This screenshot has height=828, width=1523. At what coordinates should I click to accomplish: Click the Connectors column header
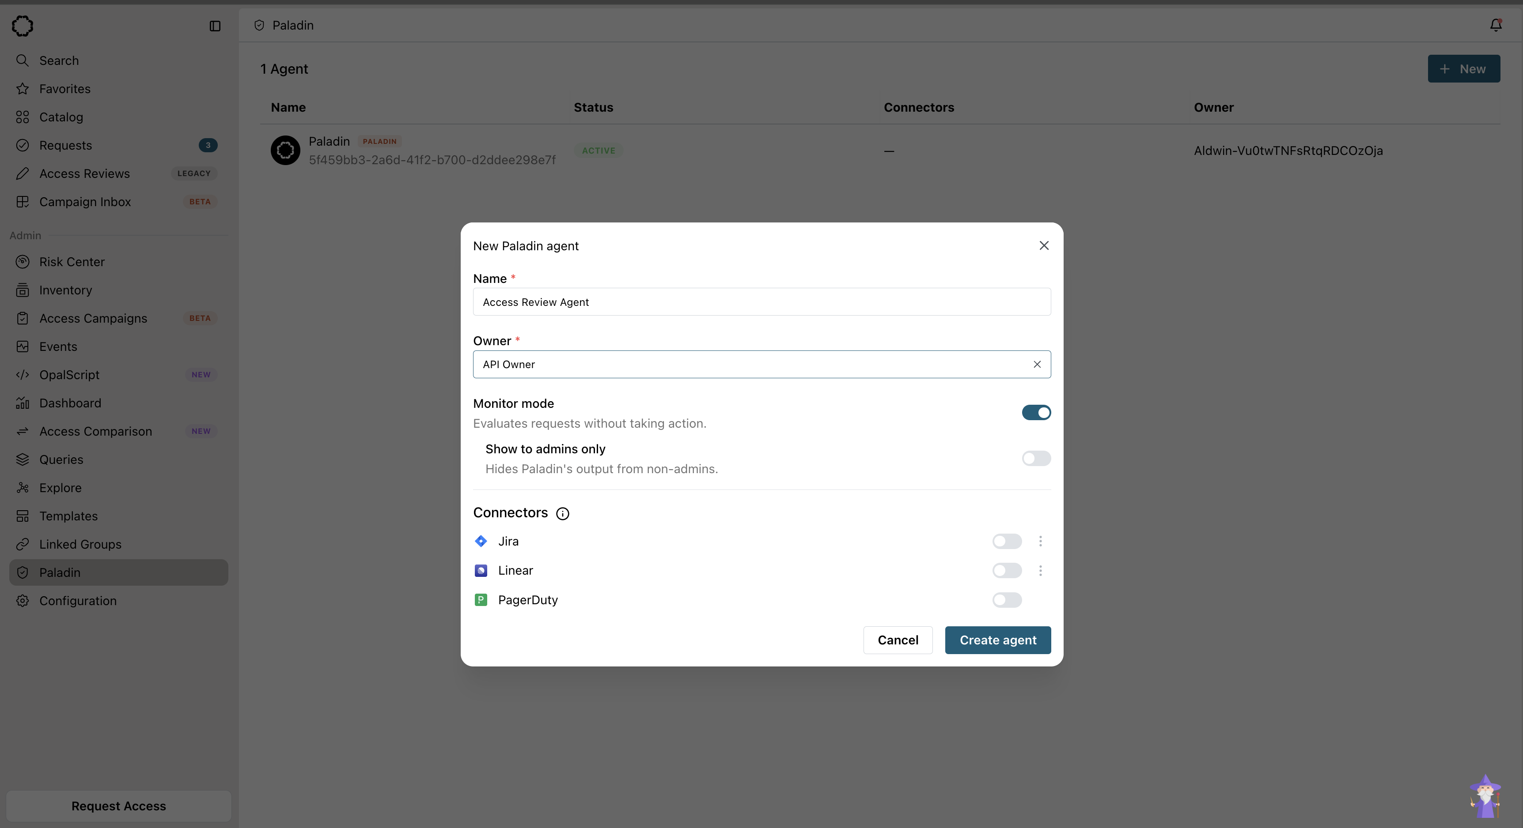tap(919, 108)
